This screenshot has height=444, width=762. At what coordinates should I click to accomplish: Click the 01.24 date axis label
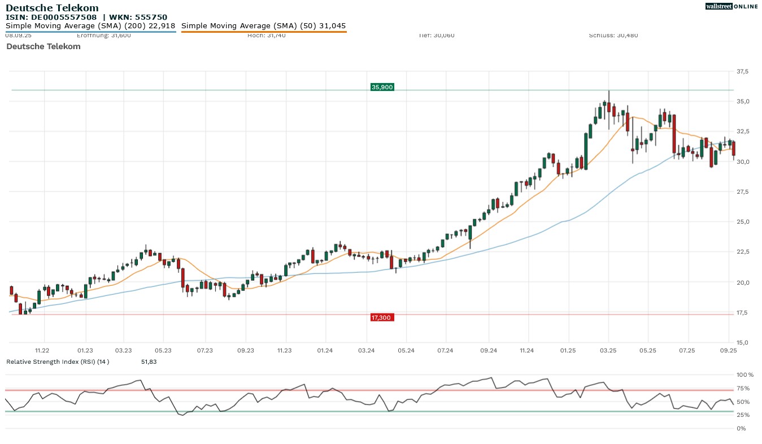[325, 351]
